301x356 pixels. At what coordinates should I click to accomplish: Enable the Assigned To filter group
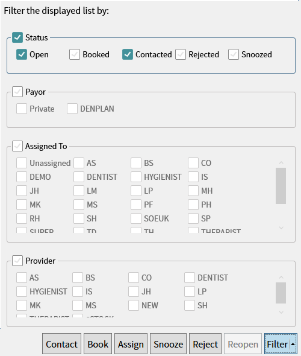point(17,146)
